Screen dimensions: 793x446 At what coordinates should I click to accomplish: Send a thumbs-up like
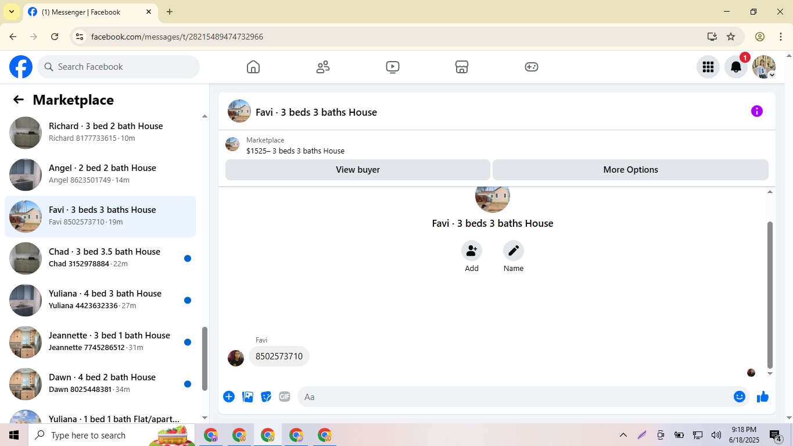763,397
